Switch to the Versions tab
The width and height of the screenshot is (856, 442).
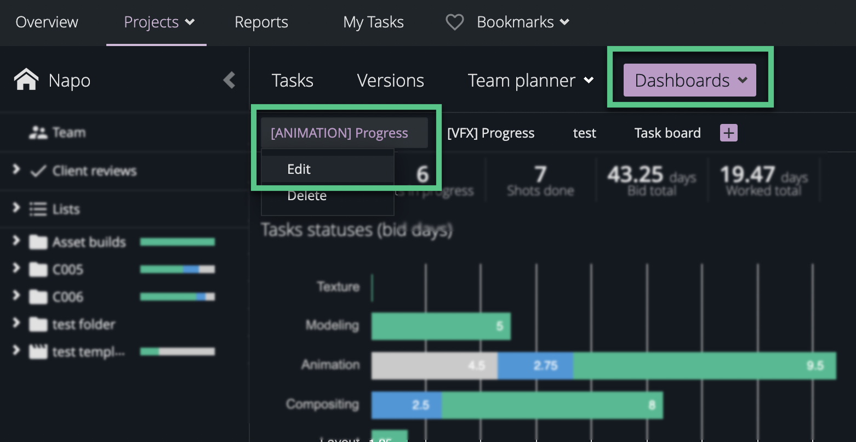[x=390, y=80]
